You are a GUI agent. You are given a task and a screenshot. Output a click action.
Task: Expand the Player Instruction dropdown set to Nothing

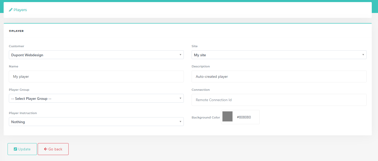[x=96, y=122]
